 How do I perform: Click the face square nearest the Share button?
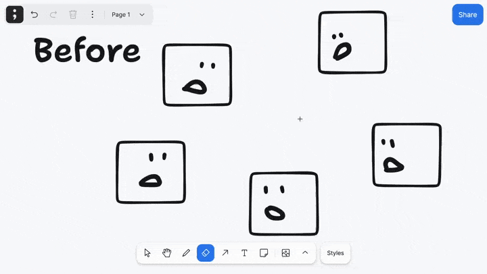[x=352, y=43]
